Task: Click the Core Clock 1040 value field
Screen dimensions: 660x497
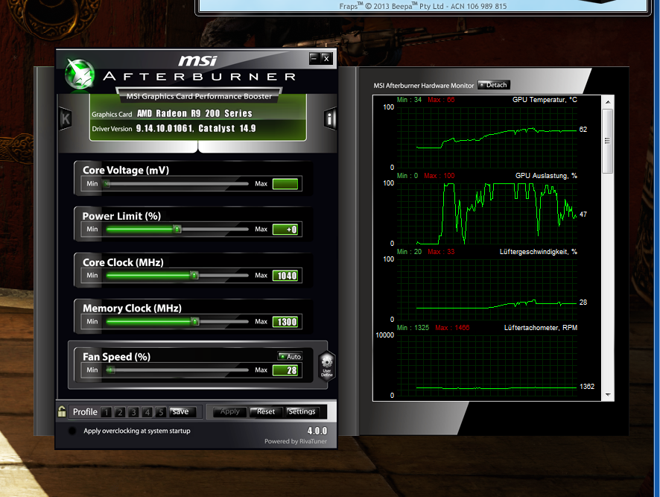Action: click(287, 276)
